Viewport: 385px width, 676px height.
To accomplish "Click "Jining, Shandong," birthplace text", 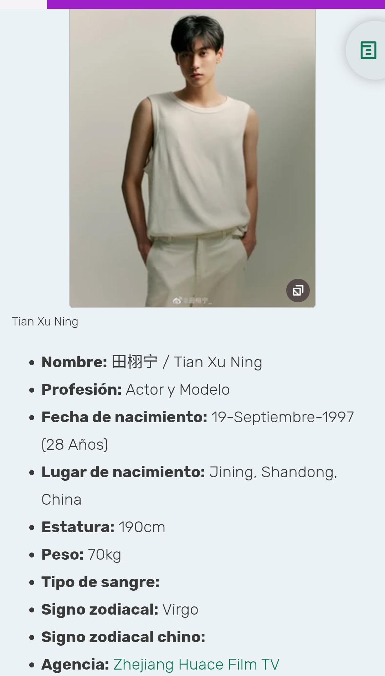I will tap(273, 472).
